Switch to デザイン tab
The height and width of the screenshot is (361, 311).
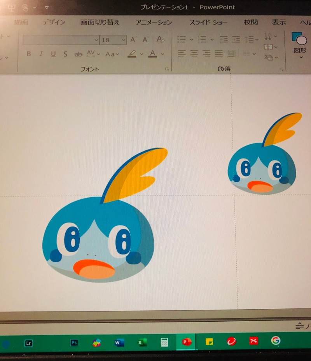coord(54,22)
